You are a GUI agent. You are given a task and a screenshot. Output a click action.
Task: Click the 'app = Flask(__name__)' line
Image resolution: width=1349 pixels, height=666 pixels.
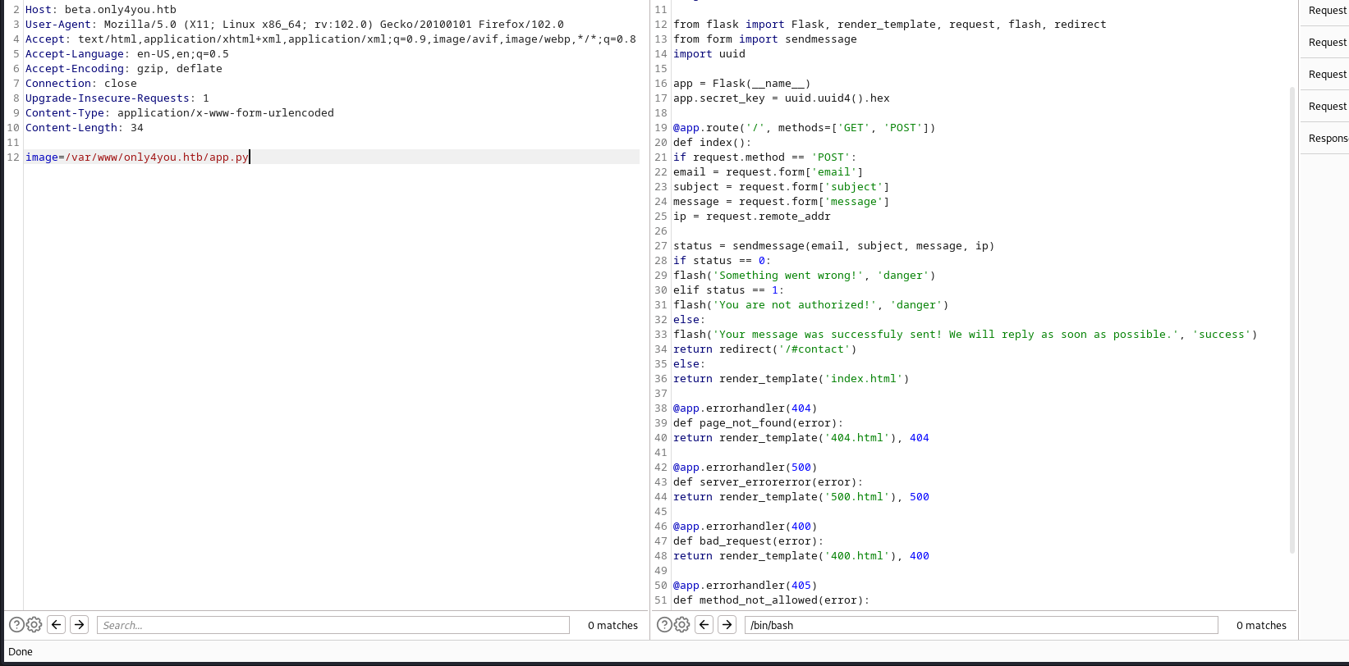[x=742, y=84]
